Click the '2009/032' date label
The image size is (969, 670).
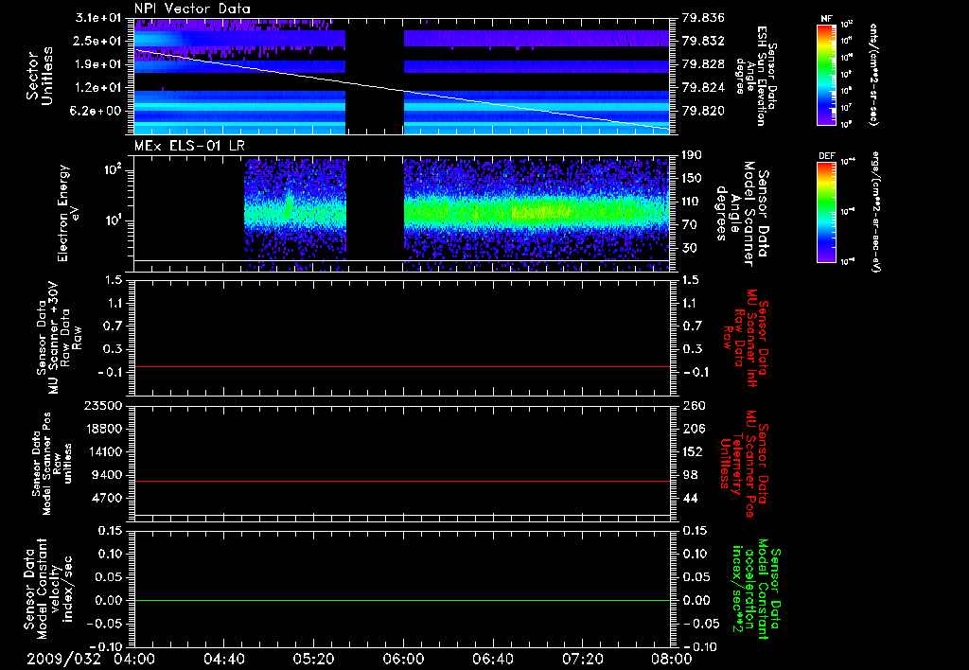pos(63,659)
